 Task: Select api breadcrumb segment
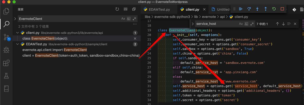pos(222,17)
